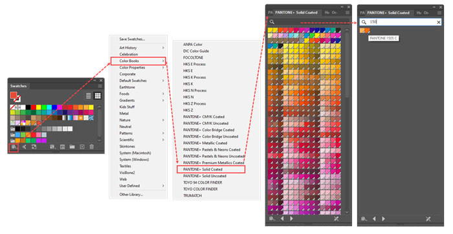The image size is (453, 234).
Task: Expand the Gradients submenu
Action: pyautogui.click(x=138, y=100)
